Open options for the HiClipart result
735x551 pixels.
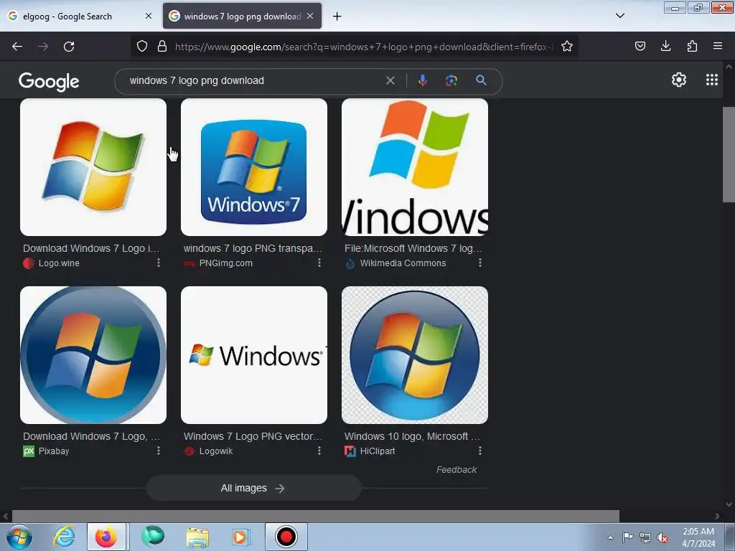[480, 451]
